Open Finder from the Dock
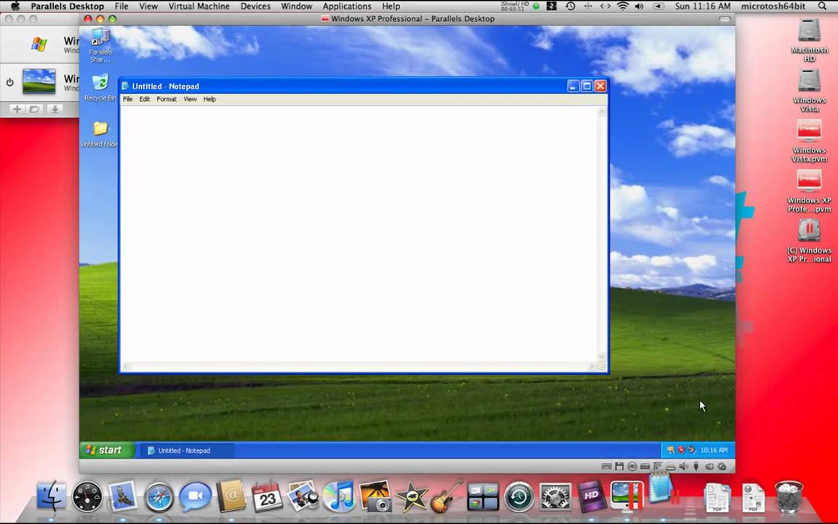 click(52, 497)
